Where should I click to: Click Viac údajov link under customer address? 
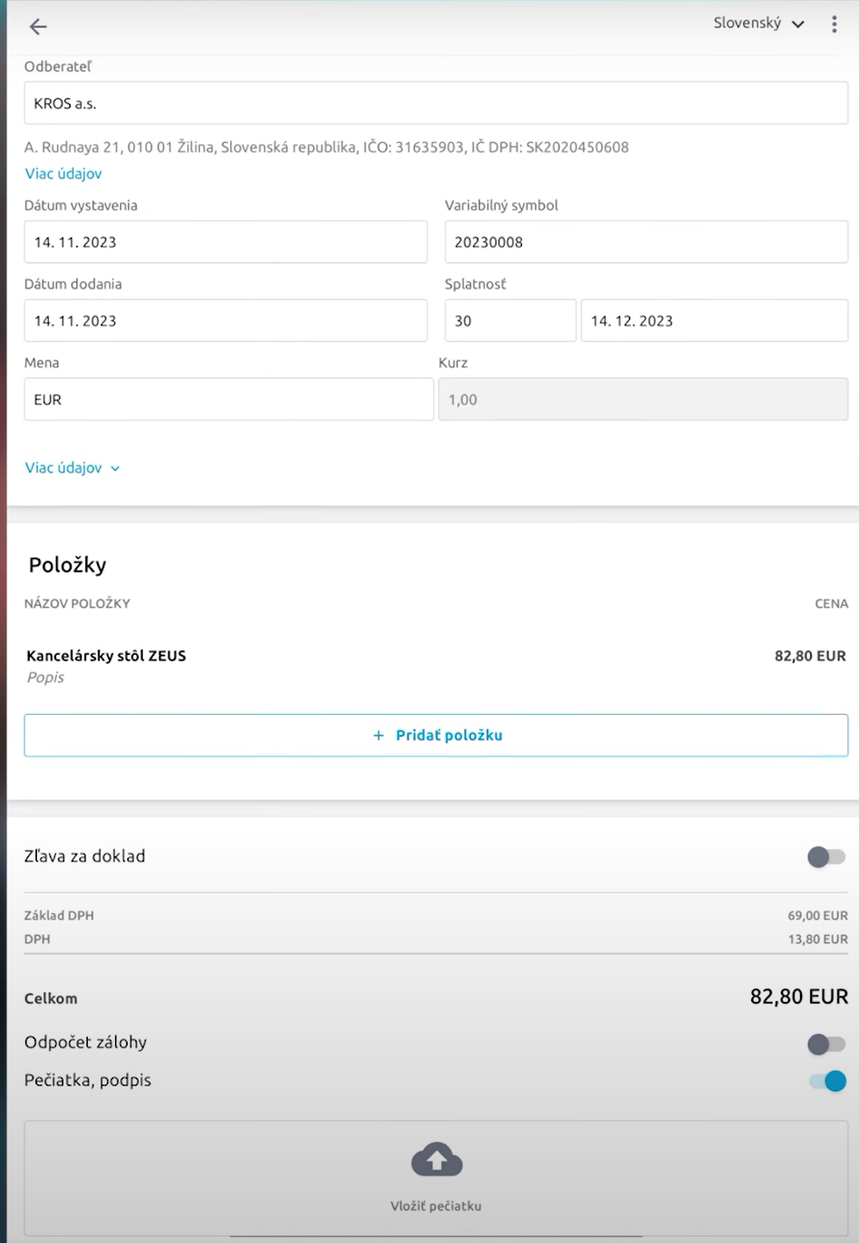click(63, 174)
